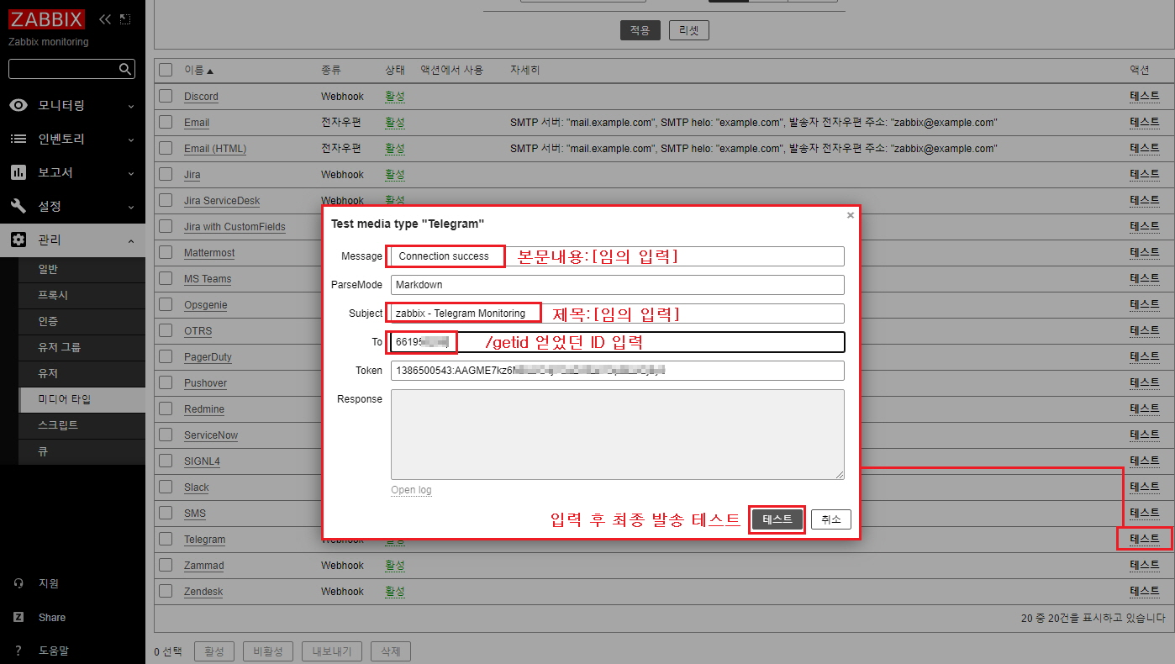The image size is (1175, 664).
Task: Expand the 인벤토리 menu chevron
Action: click(x=131, y=140)
